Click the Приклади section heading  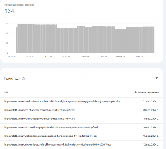(12, 79)
